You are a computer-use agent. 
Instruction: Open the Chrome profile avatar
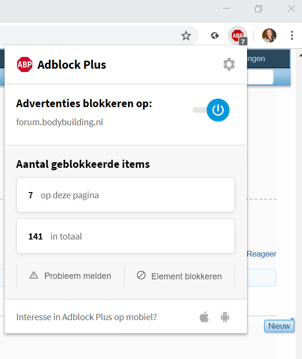tap(269, 36)
